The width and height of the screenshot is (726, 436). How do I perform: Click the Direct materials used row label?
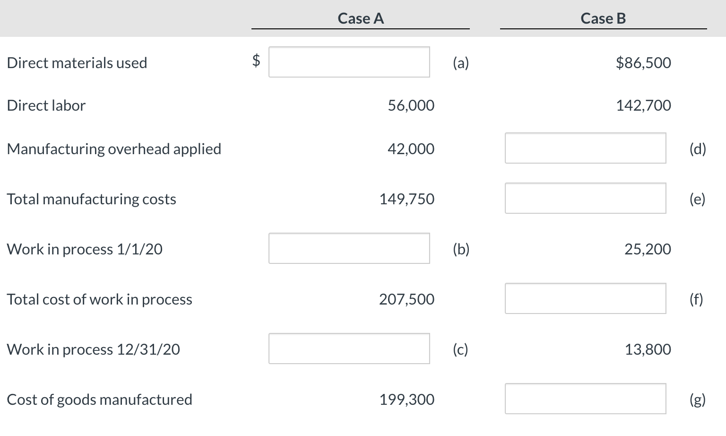(77, 62)
